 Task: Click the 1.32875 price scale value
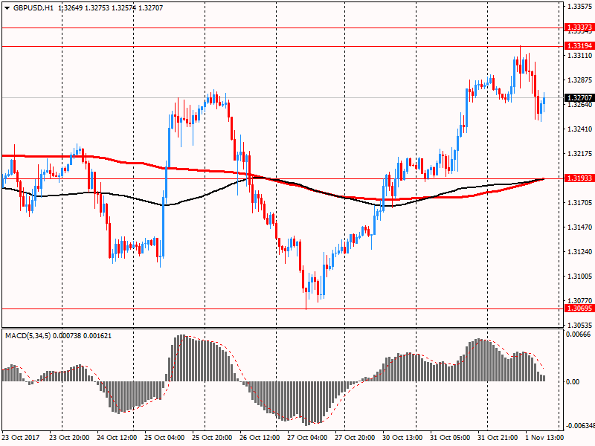pyautogui.click(x=579, y=80)
